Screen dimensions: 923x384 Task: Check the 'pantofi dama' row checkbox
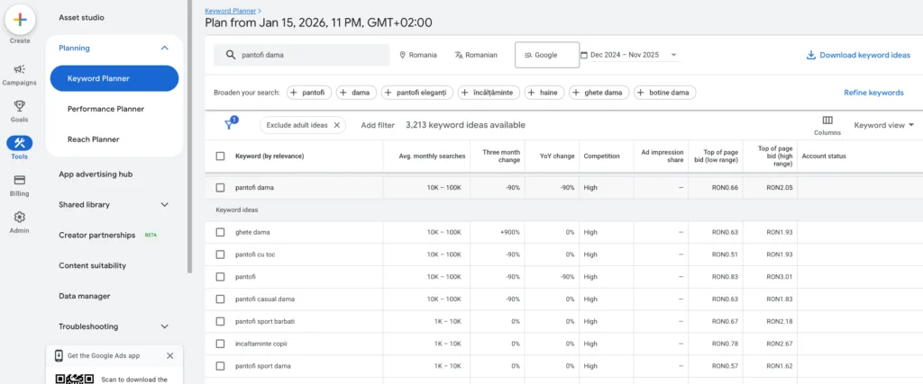click(x=220, y=188)
